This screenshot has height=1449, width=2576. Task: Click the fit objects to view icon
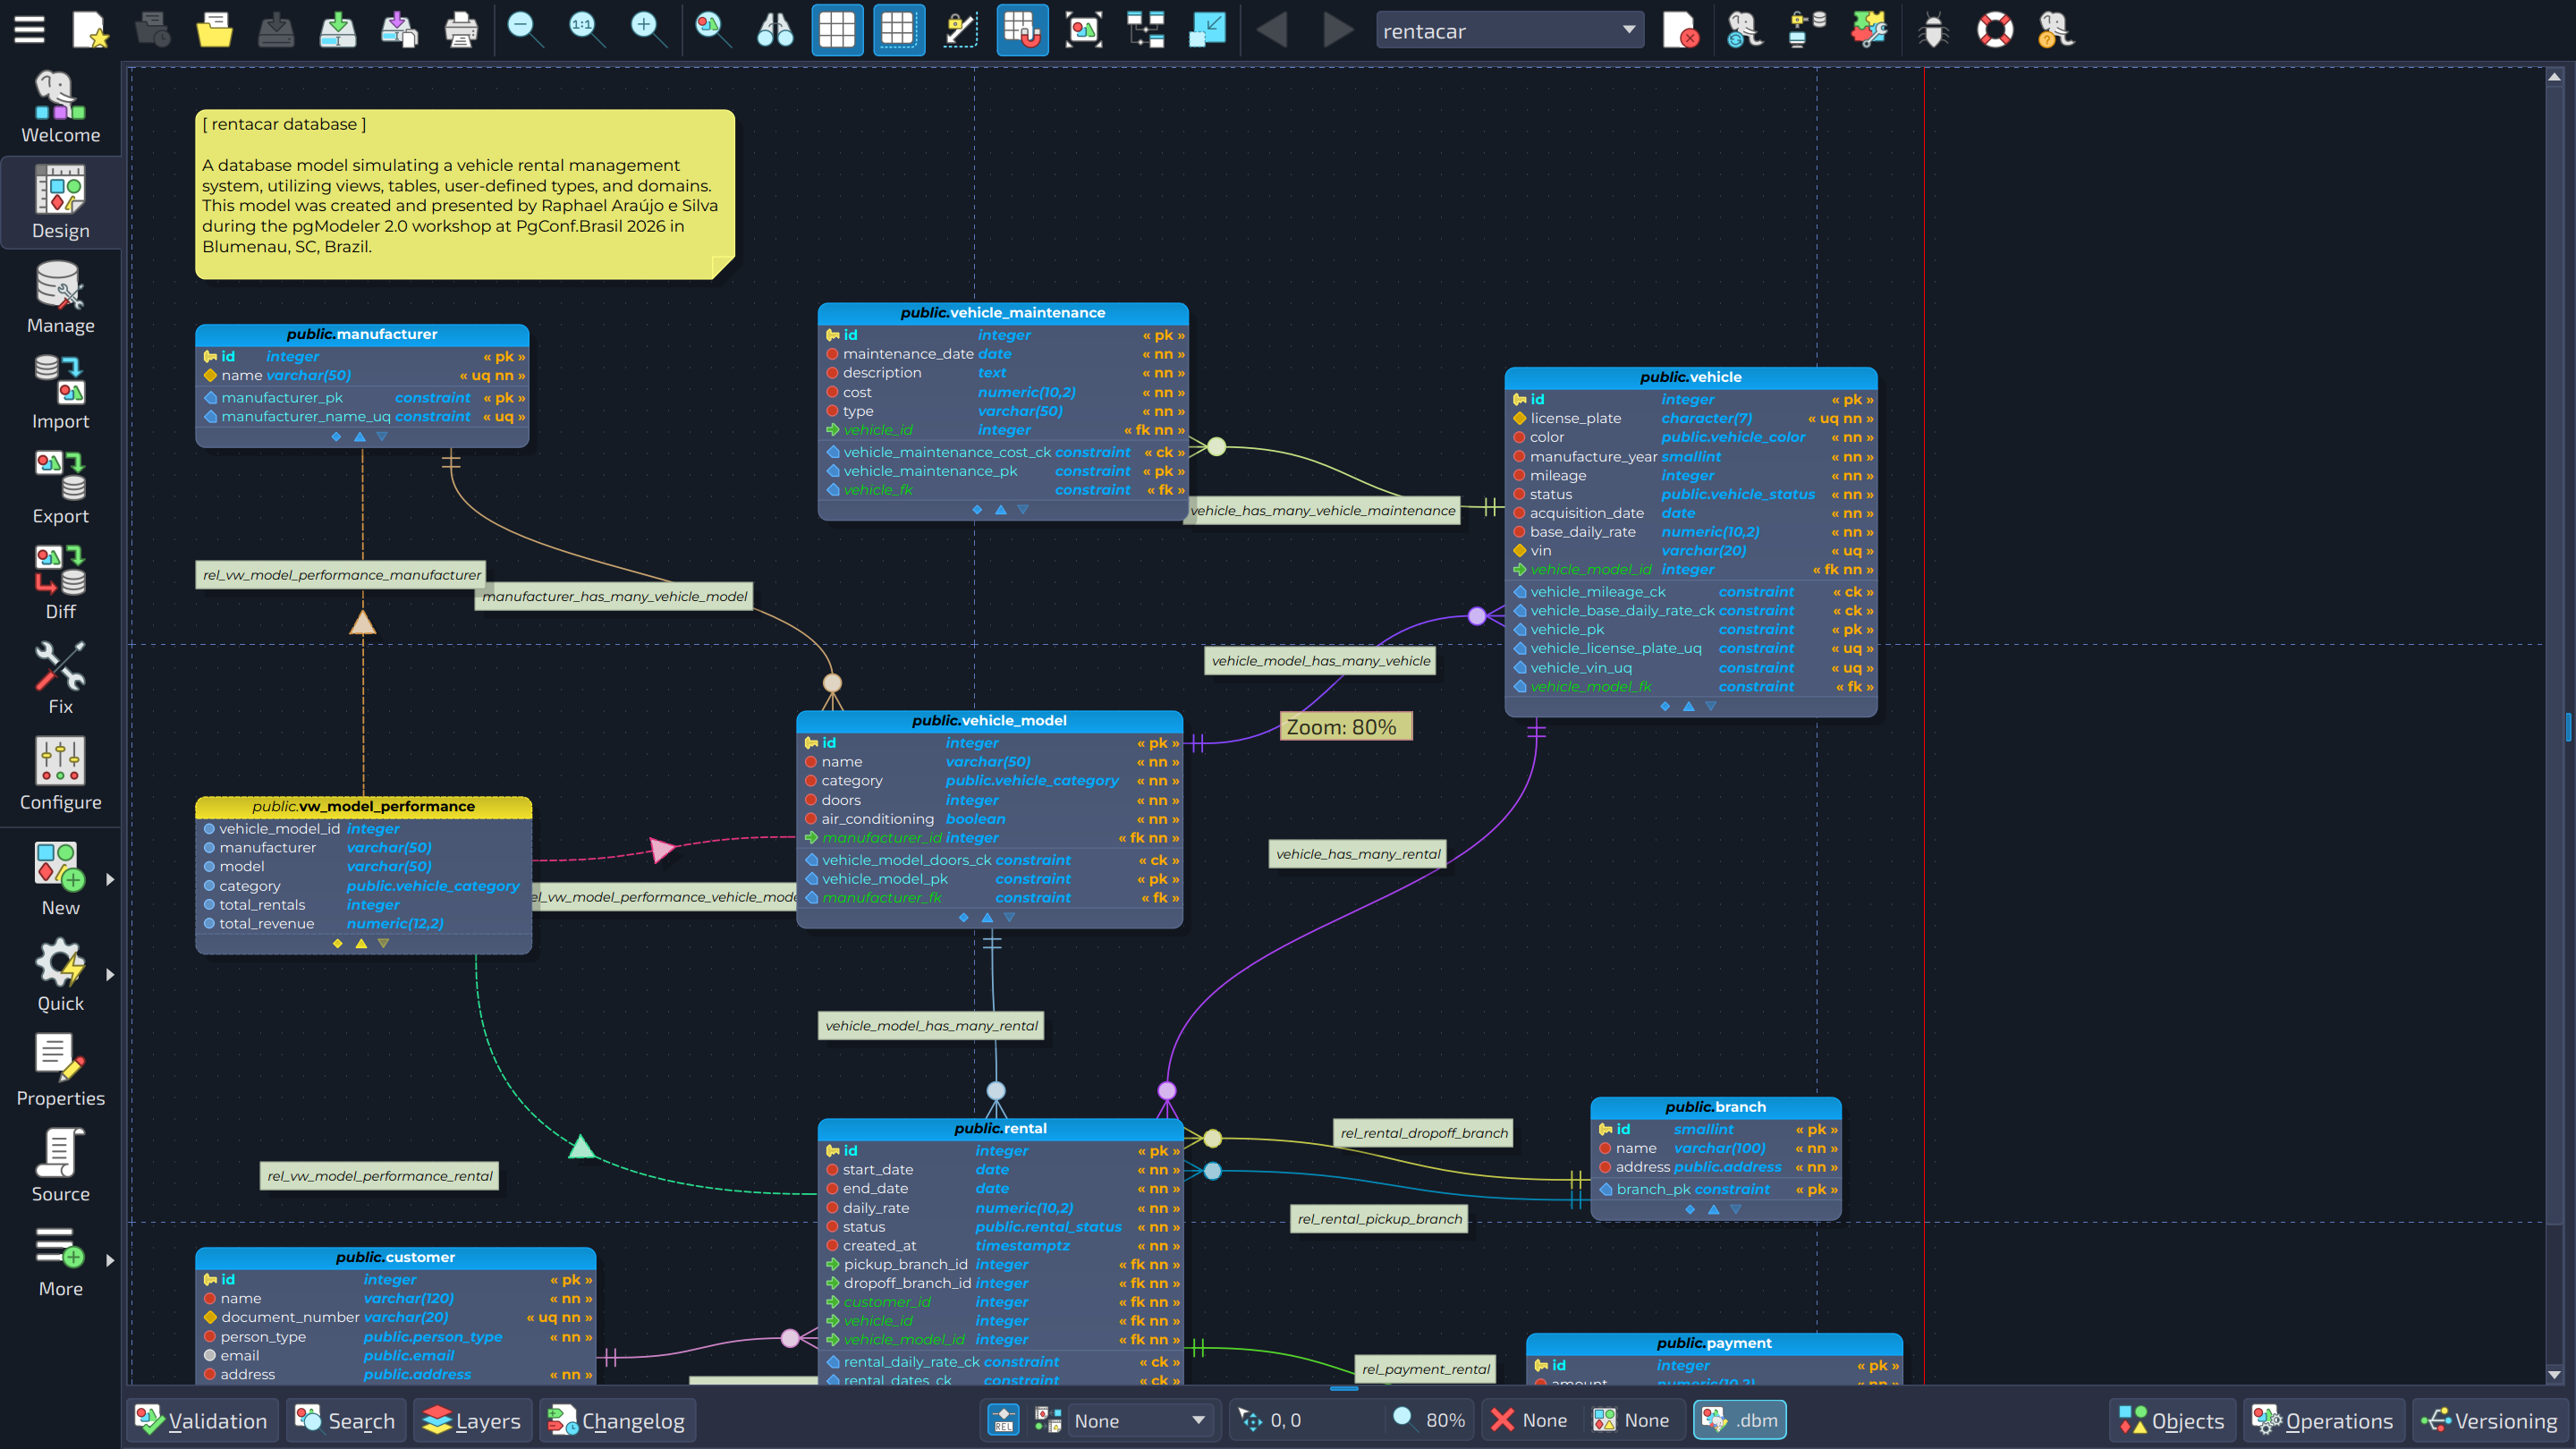(1084, 30)
